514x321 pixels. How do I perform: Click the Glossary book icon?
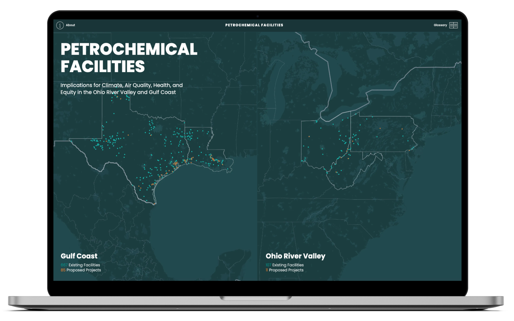coord(454,25)
